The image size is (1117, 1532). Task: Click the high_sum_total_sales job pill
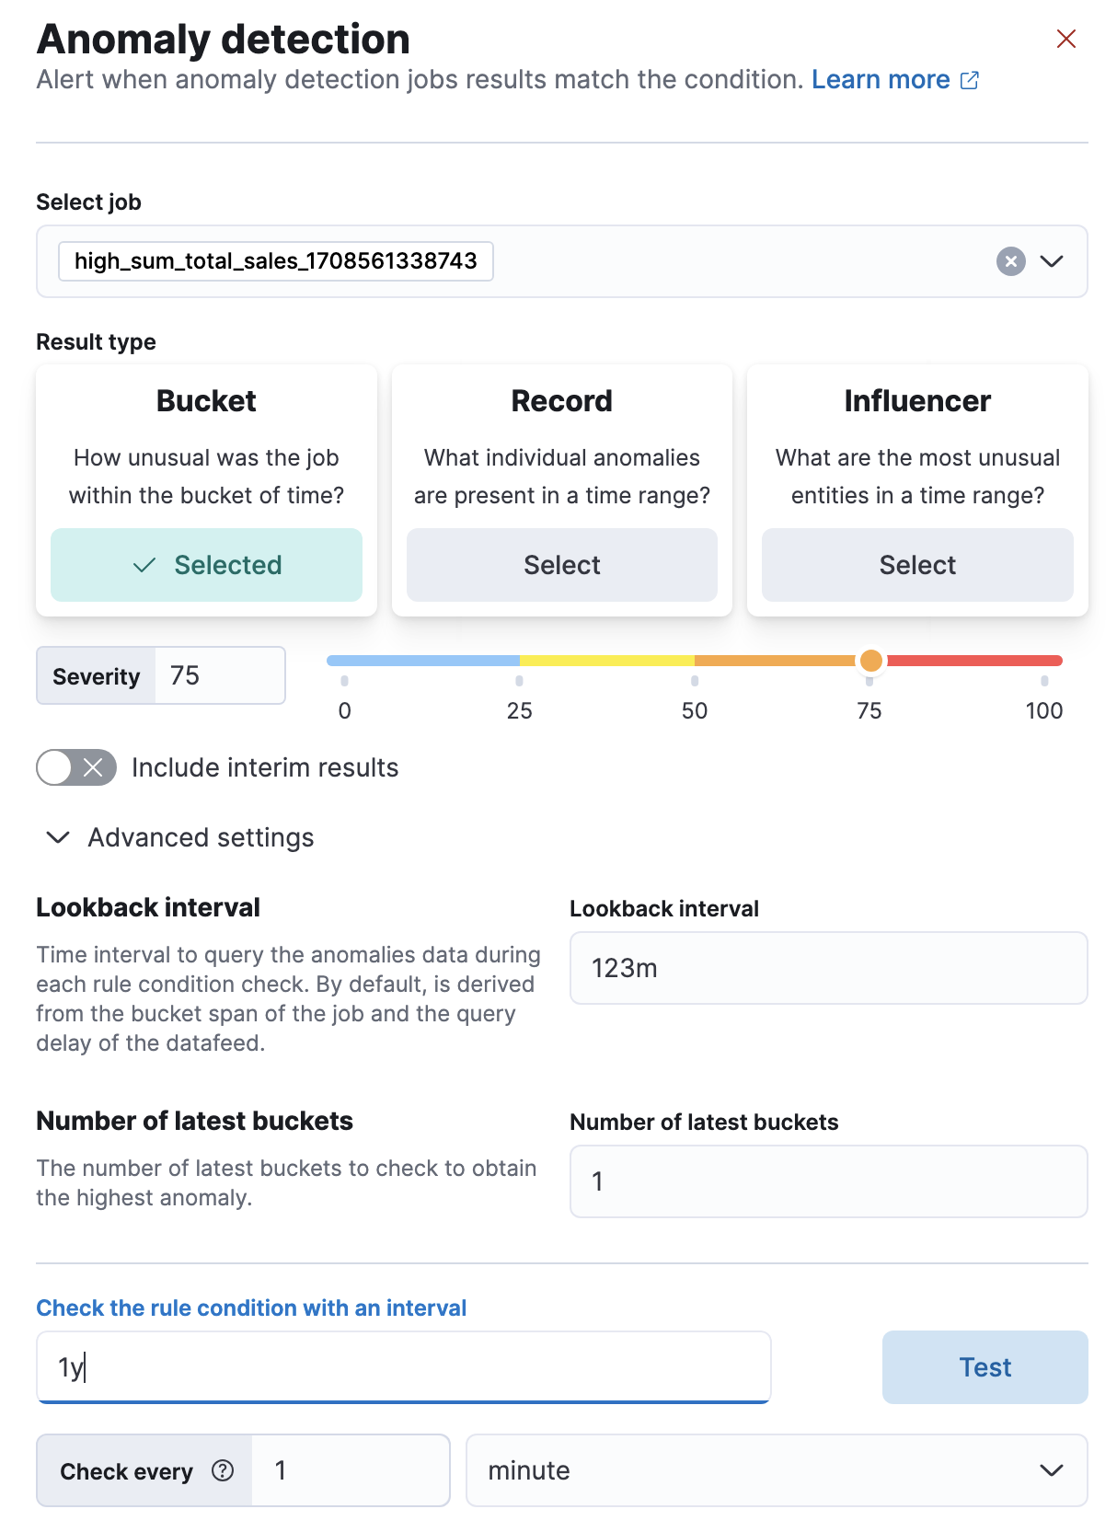[275, 261]
